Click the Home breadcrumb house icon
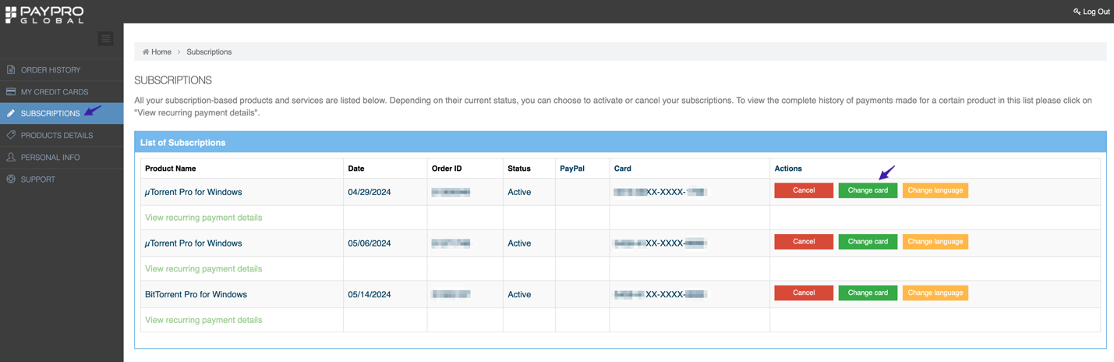Viewport: 1114px width, 362px height. pyautogui.click(x=146, y=51)
